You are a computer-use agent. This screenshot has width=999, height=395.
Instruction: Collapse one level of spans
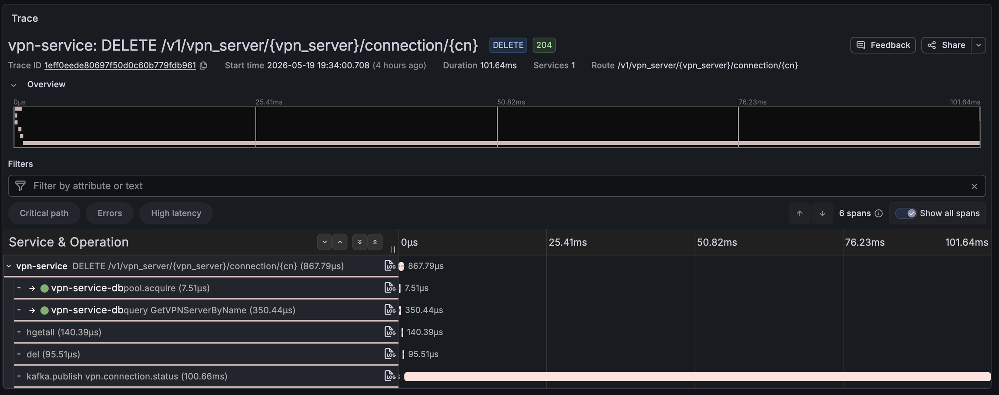[x=340, y=242]
